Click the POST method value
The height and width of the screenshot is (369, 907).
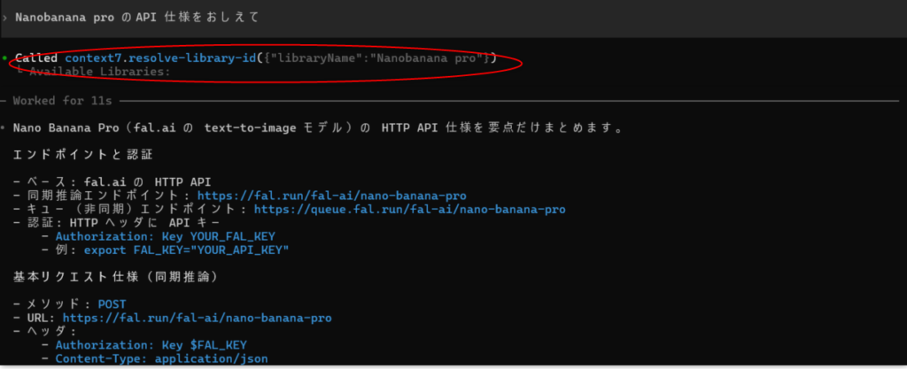[112, 304]
